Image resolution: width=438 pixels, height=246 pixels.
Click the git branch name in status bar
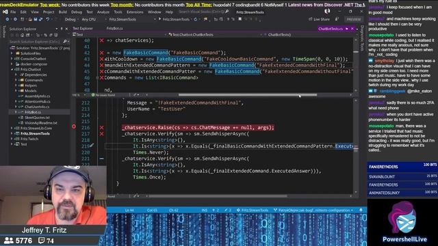(x=313, y=210)
